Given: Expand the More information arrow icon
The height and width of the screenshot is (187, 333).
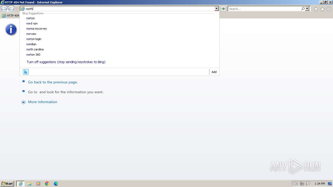Looking at the screenshot, I should point(23,102).
